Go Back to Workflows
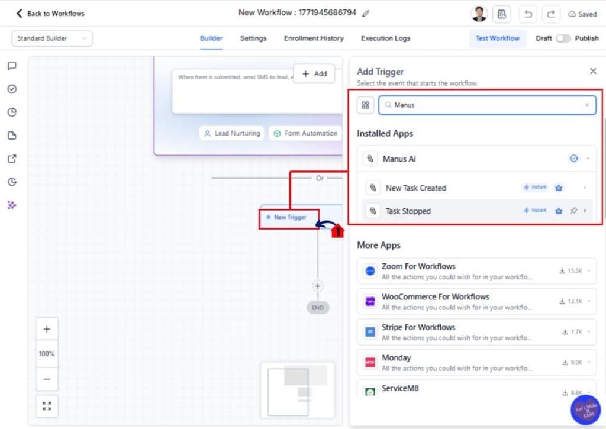This screenshot has height=429, width=606. coord(50,13)
